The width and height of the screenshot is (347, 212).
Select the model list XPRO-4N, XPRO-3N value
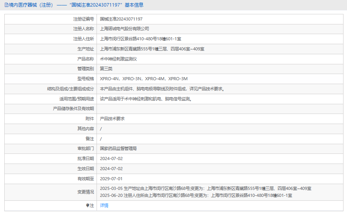coord(143,79)
